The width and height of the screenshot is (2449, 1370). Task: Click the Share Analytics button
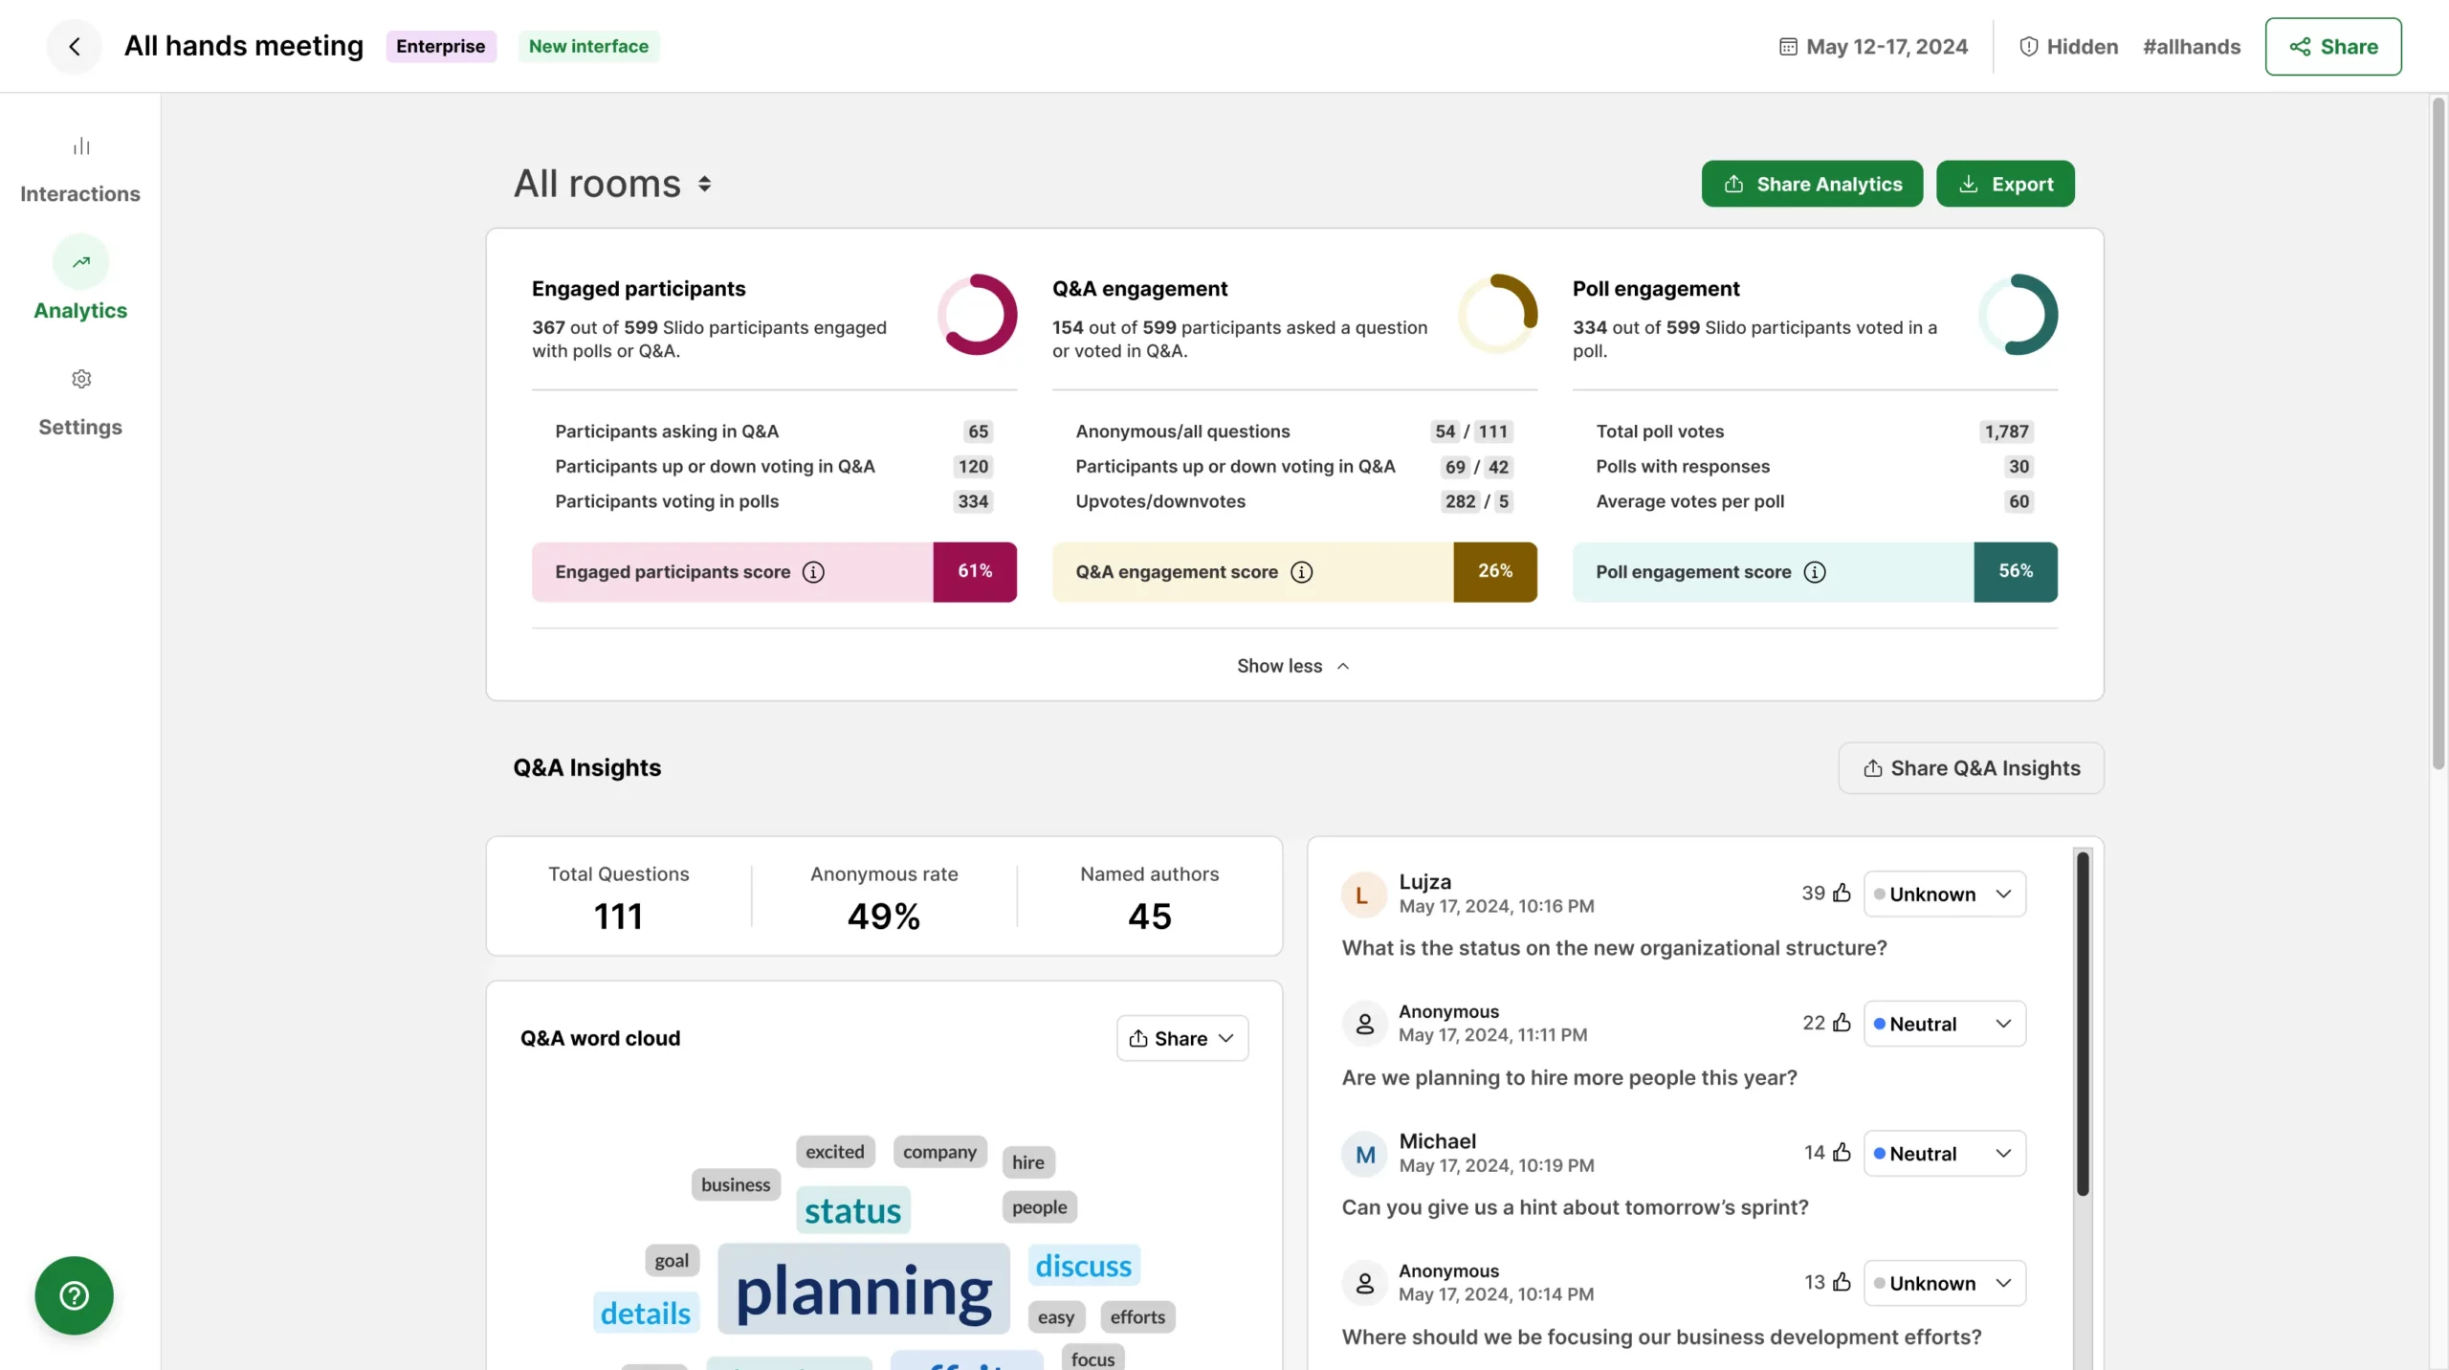[x=1811, y=184]
